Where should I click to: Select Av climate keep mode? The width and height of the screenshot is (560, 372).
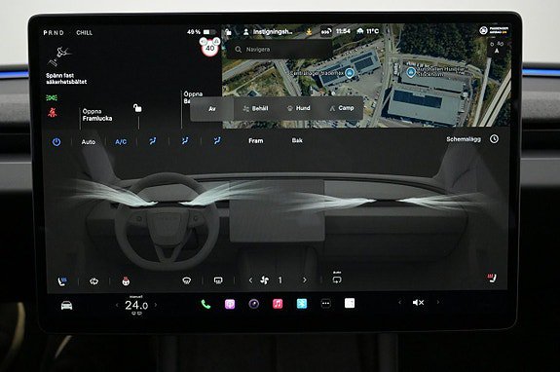click(x=212, y=108)
